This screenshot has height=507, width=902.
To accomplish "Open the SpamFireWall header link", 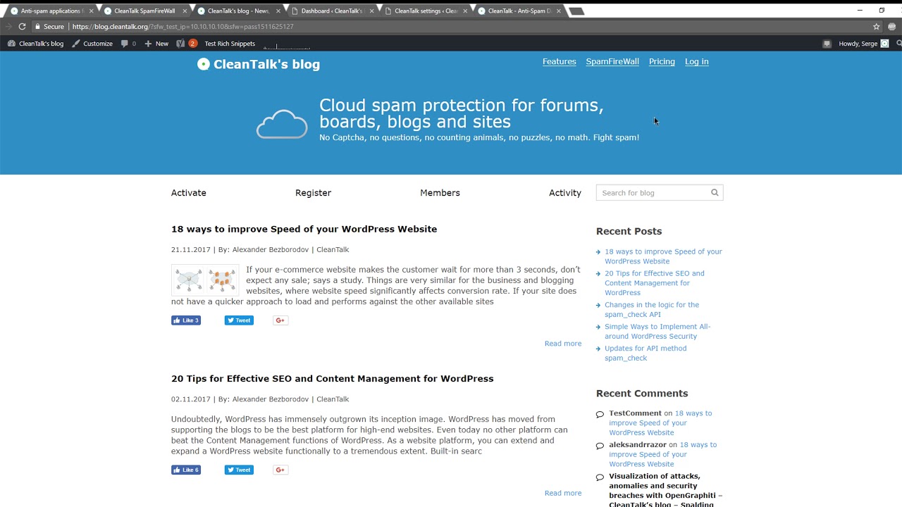I will [x=612, y=62].
